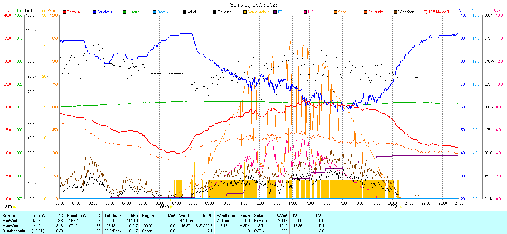The width and height of the screenshot is (507, 234).
Task: Click the brown Windböen legend square
Action: point(395,12)
